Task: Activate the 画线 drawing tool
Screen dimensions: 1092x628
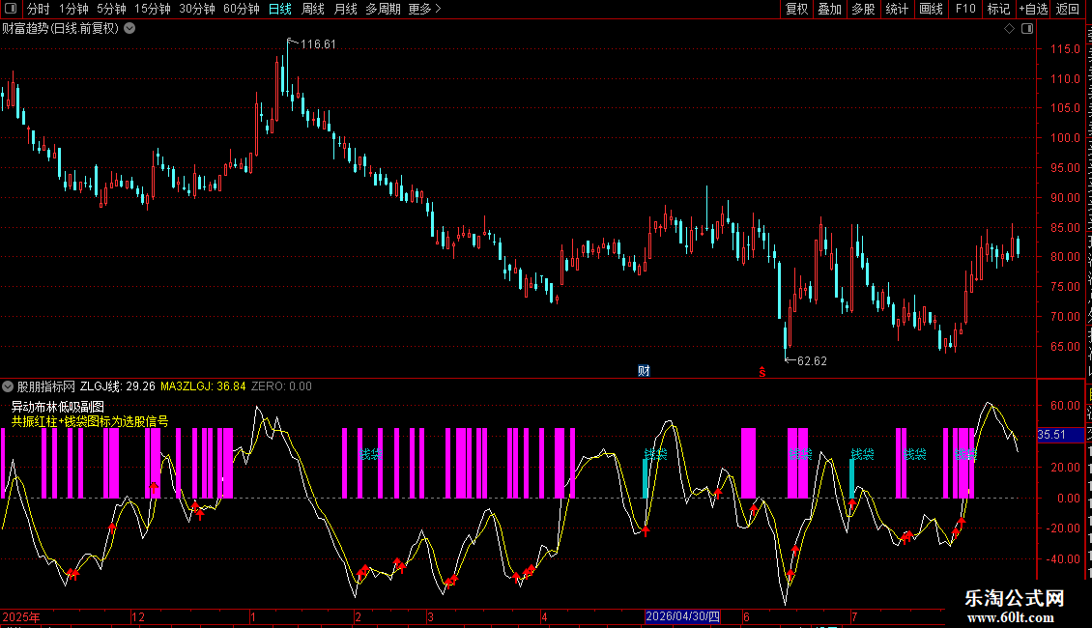Action: coord(932,9)
